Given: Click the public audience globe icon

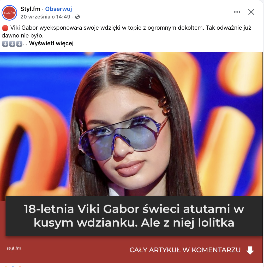Looking at the screenshot, I should pyautogui.click(x=77, y=17).
